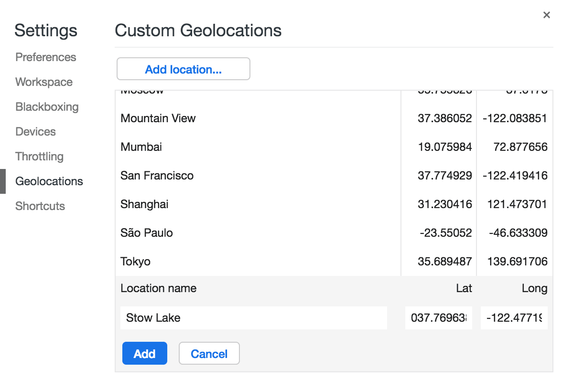This screenshot has width=562, height=379.
Task: Close the Settings dialog
Action: pyautogui.click(x=546, y=15)
